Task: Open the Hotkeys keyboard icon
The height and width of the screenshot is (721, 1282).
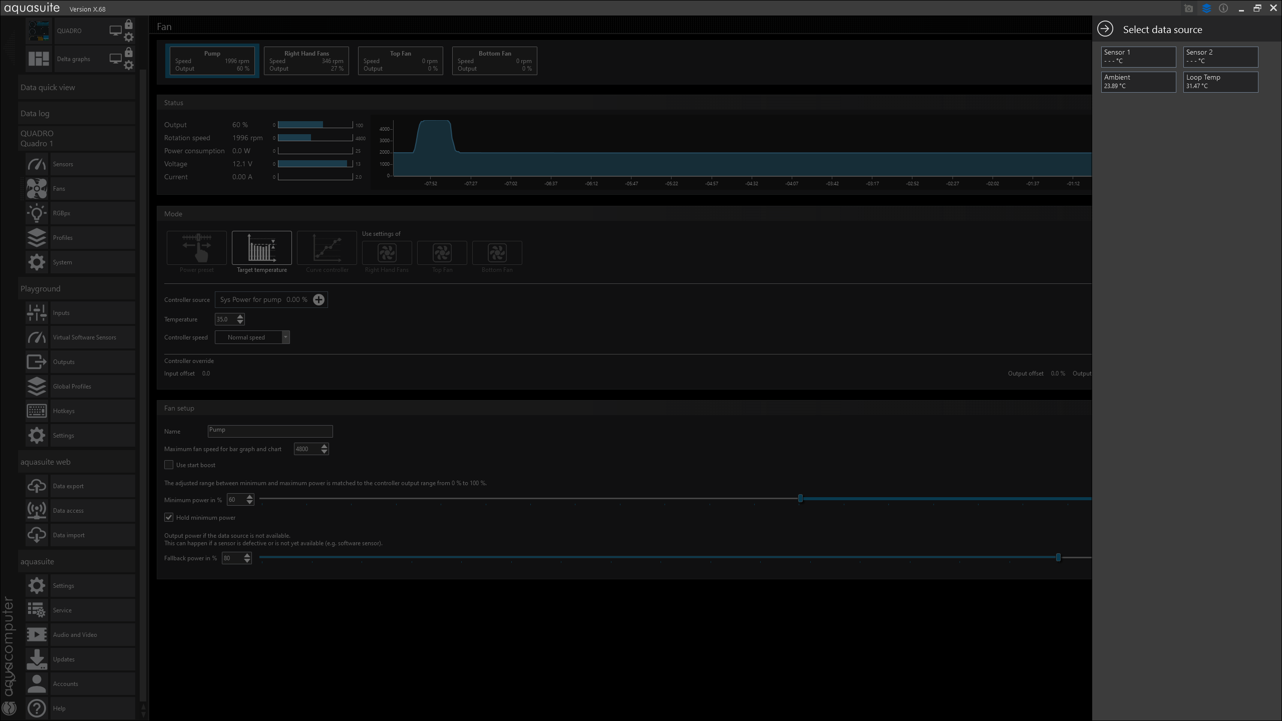Action: pos(37,411)
